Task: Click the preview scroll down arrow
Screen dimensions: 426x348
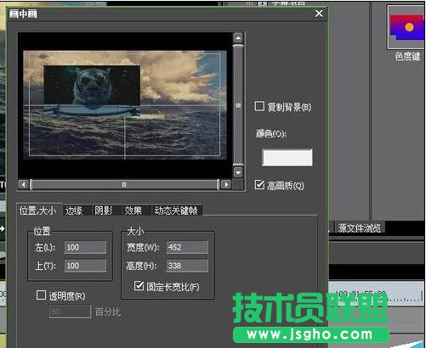Action: point(238,172)
